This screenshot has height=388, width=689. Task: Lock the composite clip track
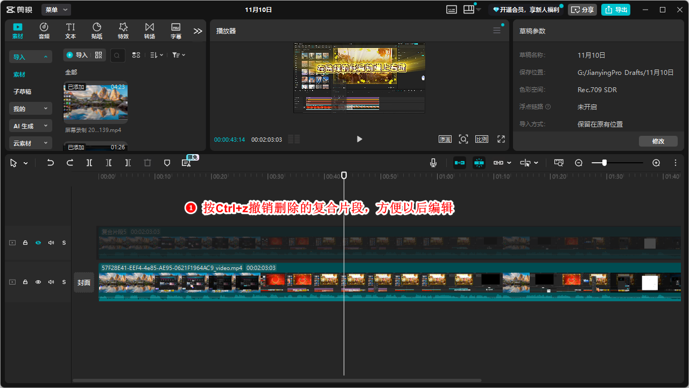pyautogui.click(x=25, y=243)
